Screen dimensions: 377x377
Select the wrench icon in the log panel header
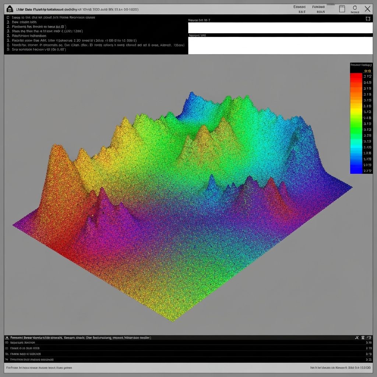tap(357, 337)
